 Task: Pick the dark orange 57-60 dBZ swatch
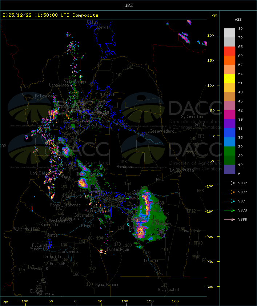229,60
